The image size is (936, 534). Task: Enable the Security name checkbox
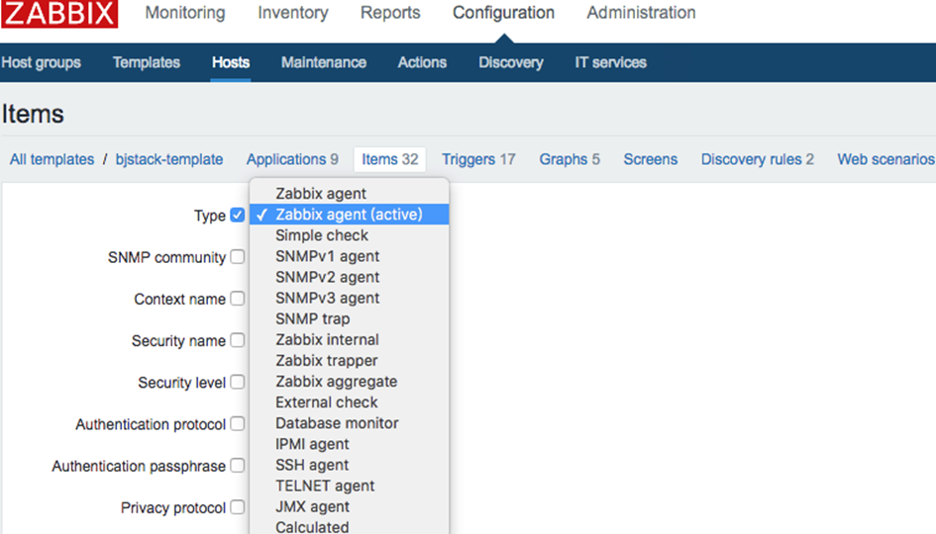click(238, 340)
